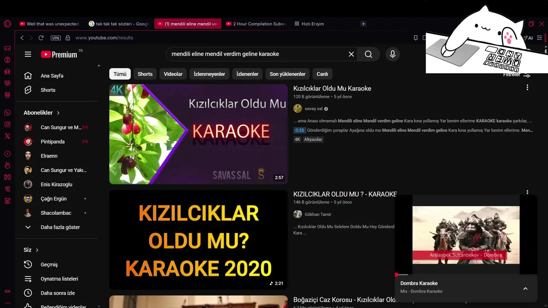Open Shacolambac channel
This screenshot has width=548, height=308.
pyautogui.click(x=56, y=213)
